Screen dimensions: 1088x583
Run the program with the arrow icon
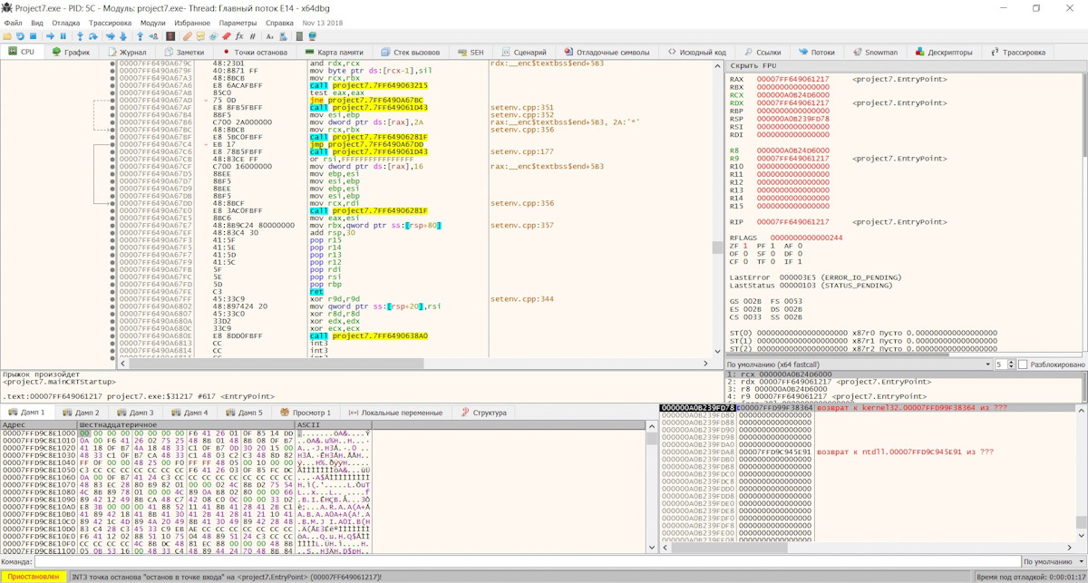(x=50, y=36)
